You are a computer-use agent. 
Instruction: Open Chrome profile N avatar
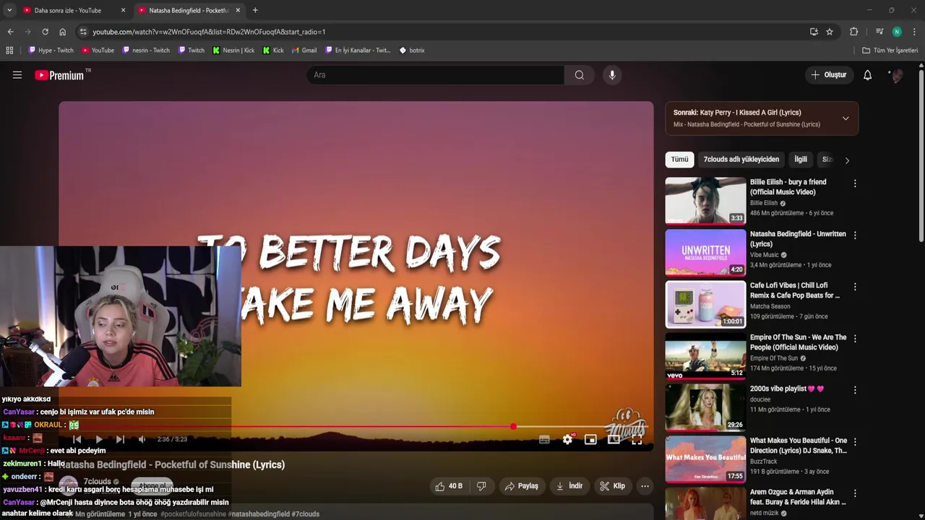coord(897,32)
